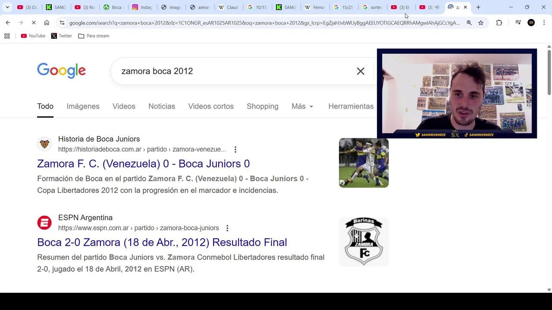The width and height of the screenshot is (552, 310).
Task: Click the Google logo
Action: coord(61,71)
